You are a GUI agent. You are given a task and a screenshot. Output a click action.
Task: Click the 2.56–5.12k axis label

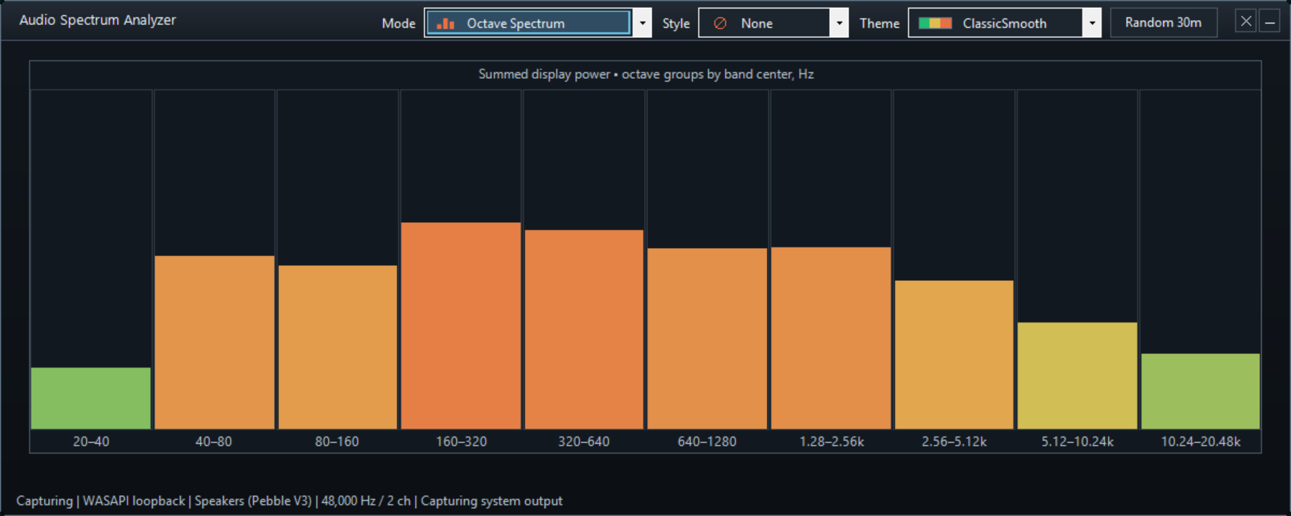point(955,441)
